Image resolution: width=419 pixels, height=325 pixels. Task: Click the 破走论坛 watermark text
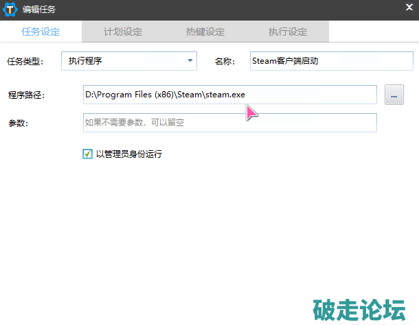pyautogui.click(x=359, y=309)
